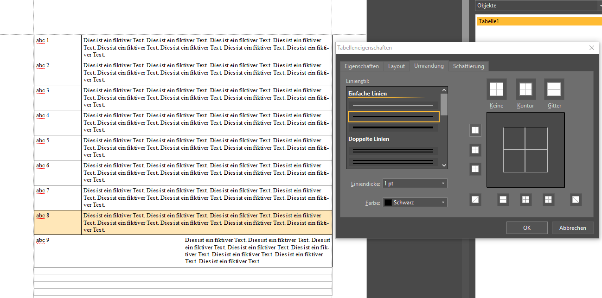Click highlighted table cell 'abc 8'

point(58,222)
